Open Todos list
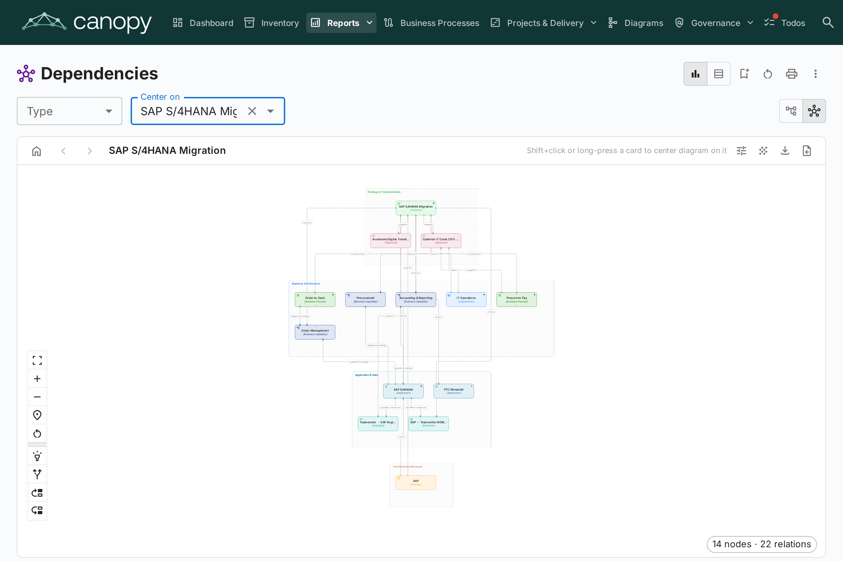The image size is (843, 562). click(785, 23)
